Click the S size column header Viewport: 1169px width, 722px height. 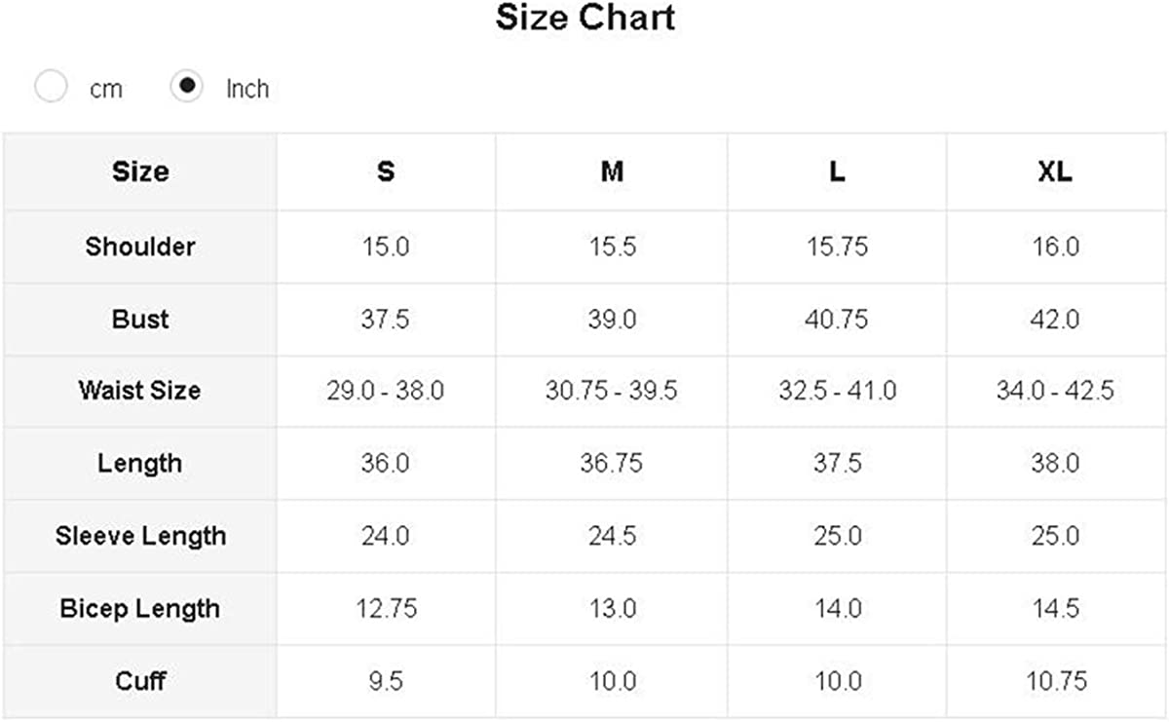pyautogui.click(x=386, y=171)
